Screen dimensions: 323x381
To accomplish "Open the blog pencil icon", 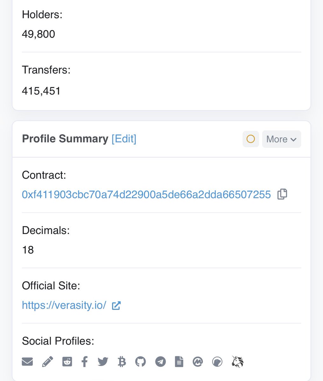I will pyautogui.click(x=47, y=362).
